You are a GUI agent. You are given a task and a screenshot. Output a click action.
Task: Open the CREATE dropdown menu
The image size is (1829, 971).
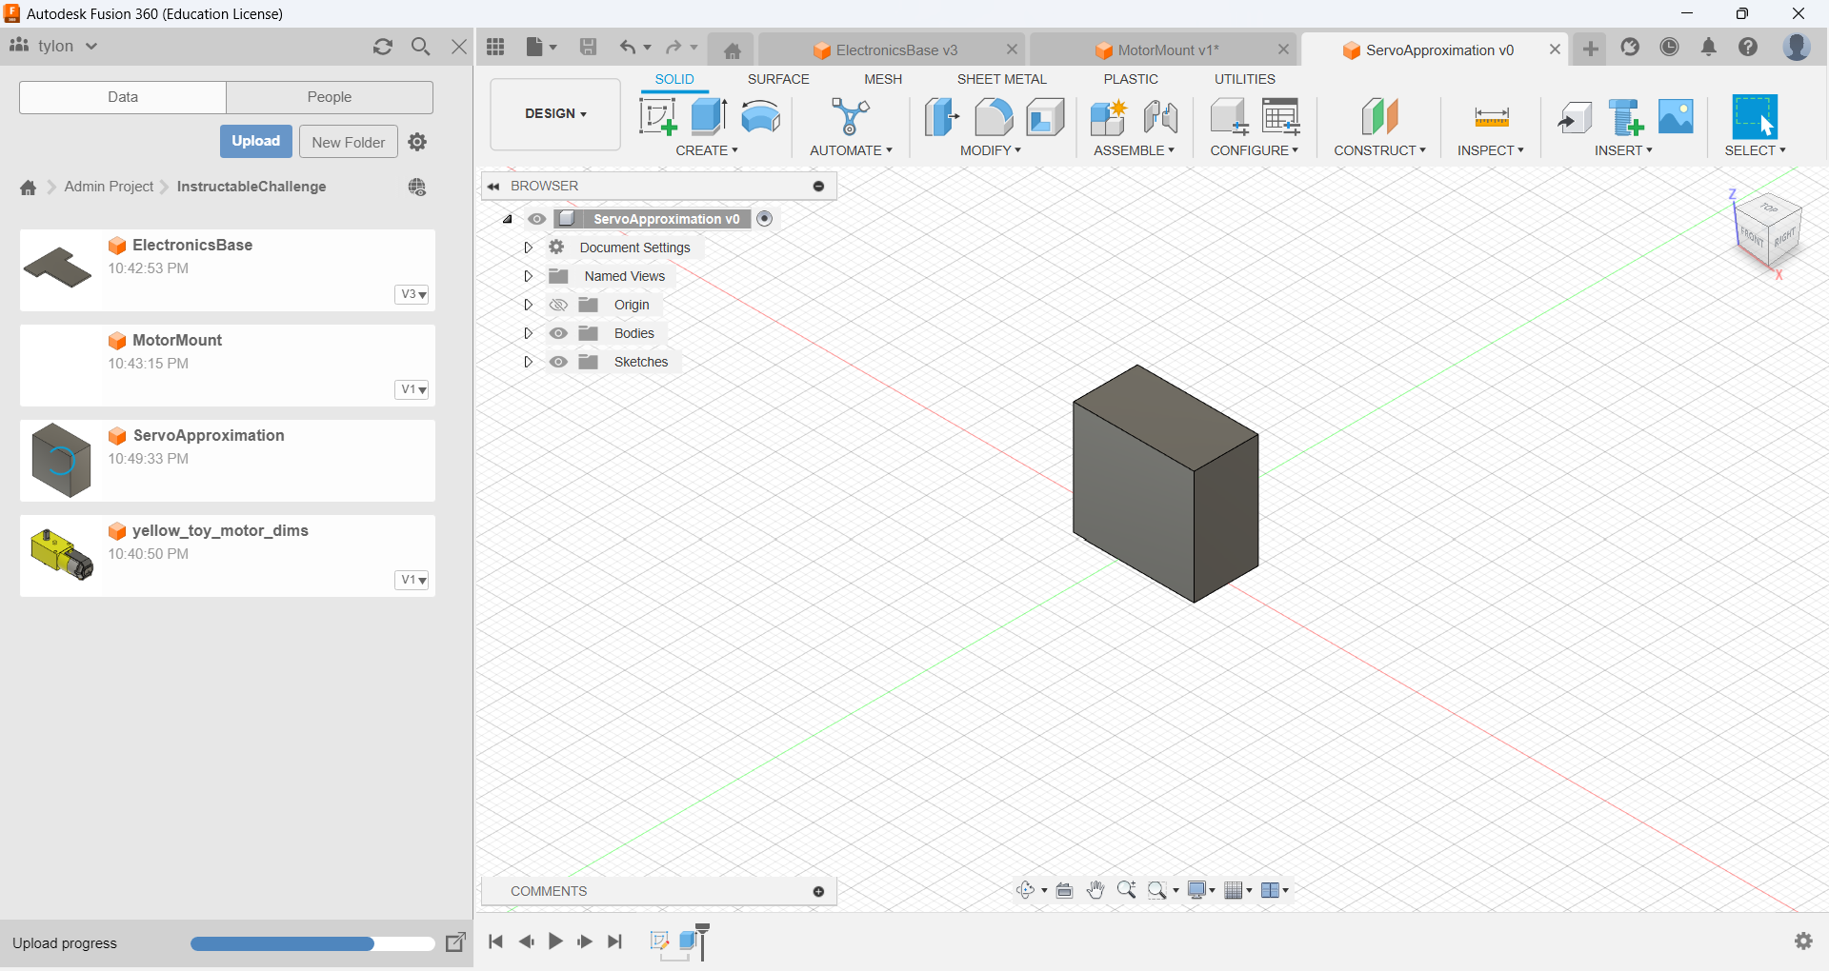pyautogui.click(x=707, y=150)
